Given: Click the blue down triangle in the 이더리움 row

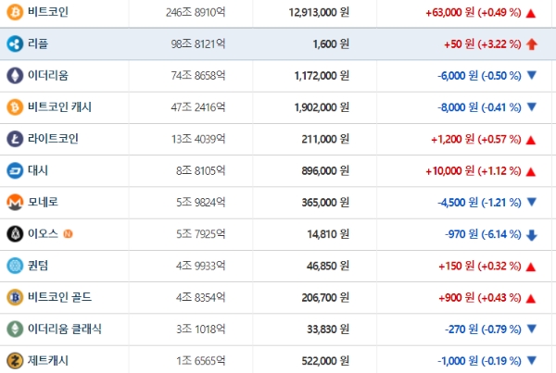Looking at the screenshot, I should click(532, 75).
